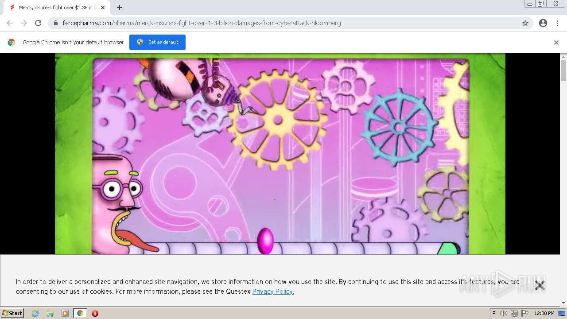
Task: Minimize the Chrome window
Action: click(530, 4)
